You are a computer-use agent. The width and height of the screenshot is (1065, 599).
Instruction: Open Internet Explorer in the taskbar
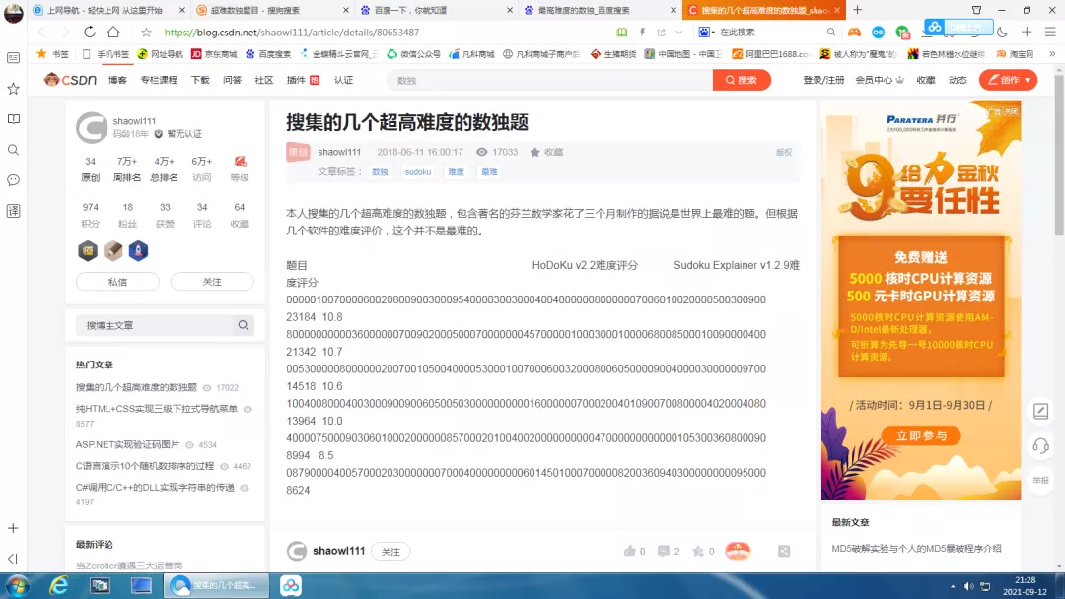click(59, 585)
